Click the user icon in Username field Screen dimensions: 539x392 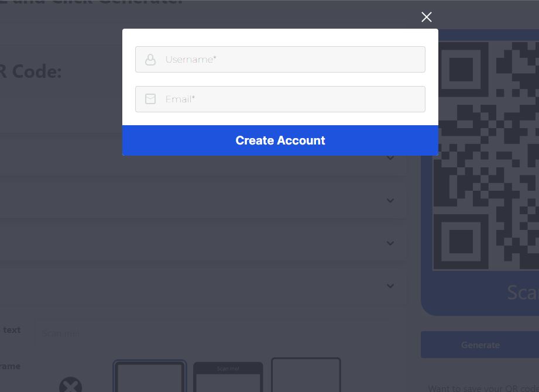[x=150, y=60]
